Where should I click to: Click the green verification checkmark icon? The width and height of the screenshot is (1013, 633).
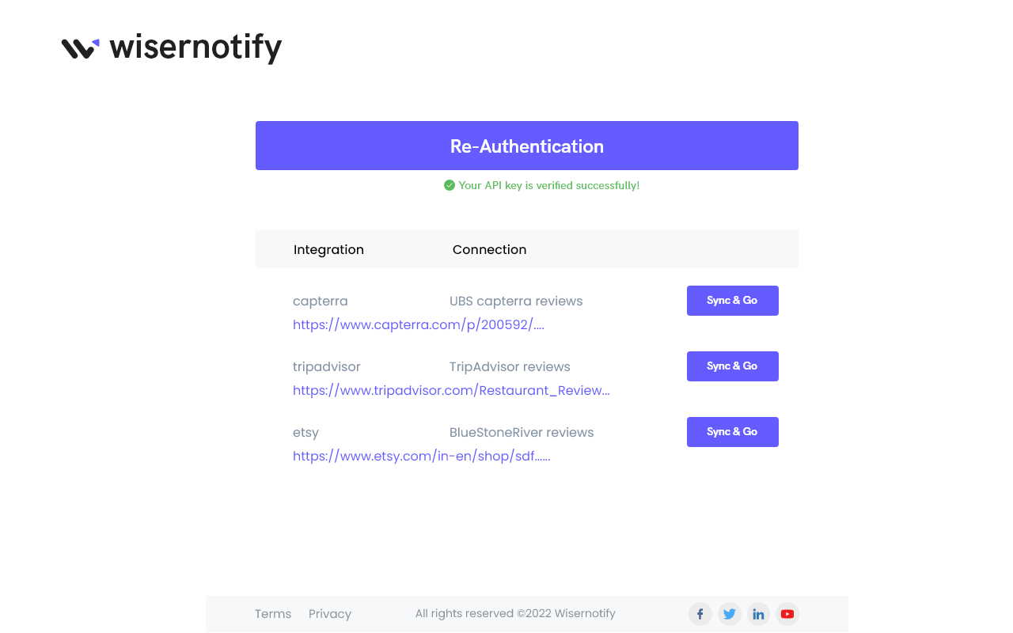(x=449, y=184)
